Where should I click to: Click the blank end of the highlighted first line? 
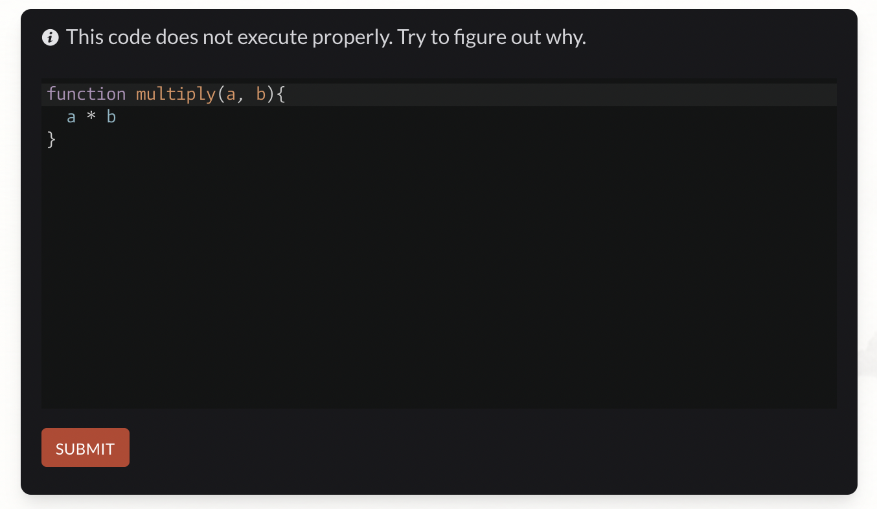(557, 94)
